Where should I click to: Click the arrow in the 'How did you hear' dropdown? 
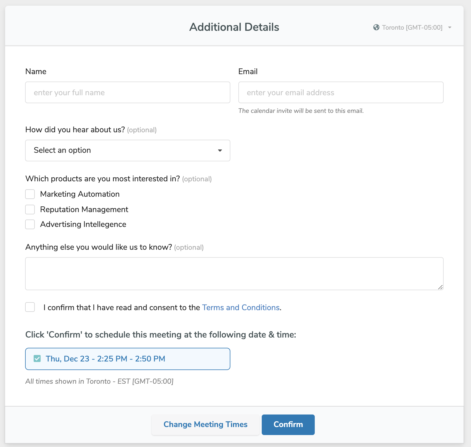(x=220, y=151)
